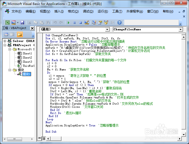This screenshot has width=189, height=144.
Task: Click code editor horizontal scroll right arrow
Action: coord(180,139)
